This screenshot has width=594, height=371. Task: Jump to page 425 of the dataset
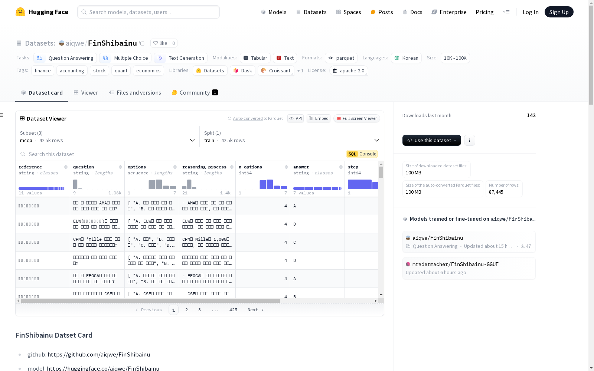[x=233, y=310]
